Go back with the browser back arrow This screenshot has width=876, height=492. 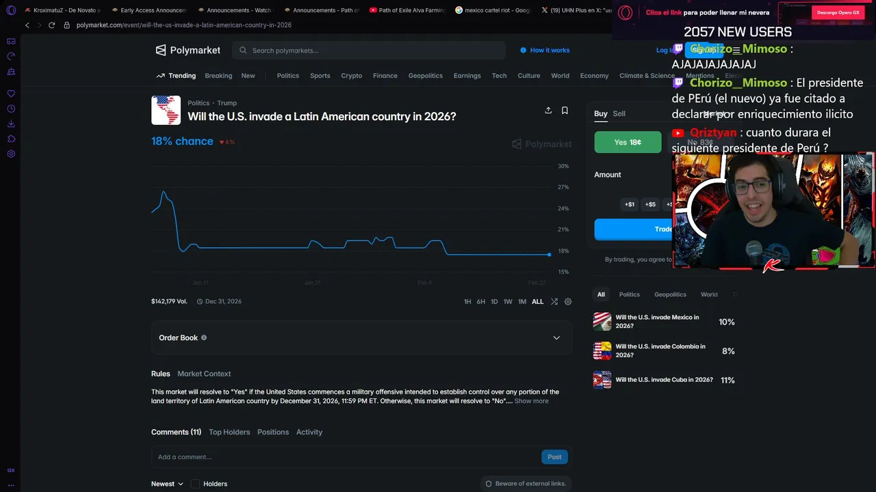(27, 25)
